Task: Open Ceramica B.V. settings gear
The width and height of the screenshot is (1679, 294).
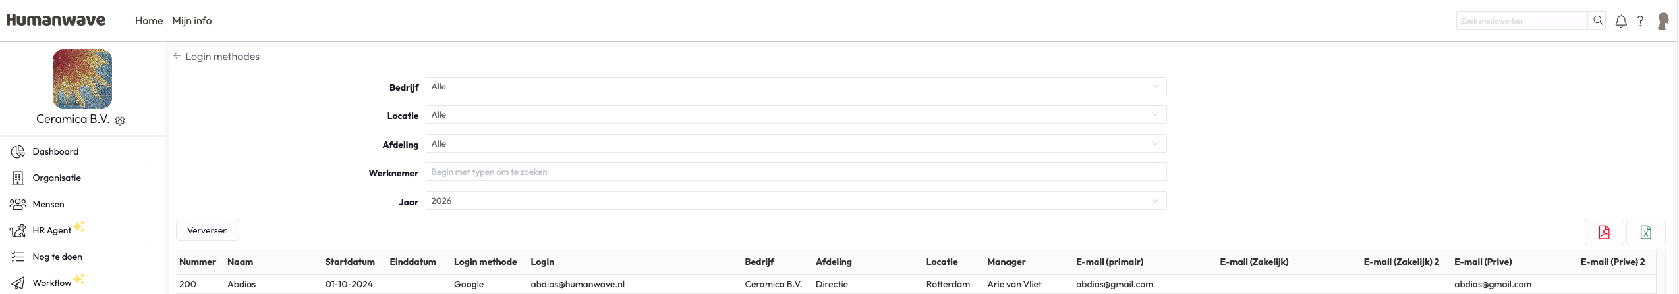Action: (120, 120)
